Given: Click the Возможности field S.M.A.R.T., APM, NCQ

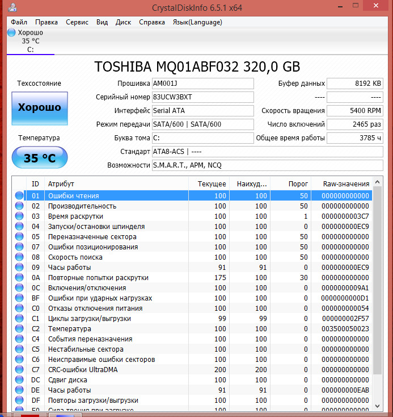Looking at the screenshot, I should point(268,165).
